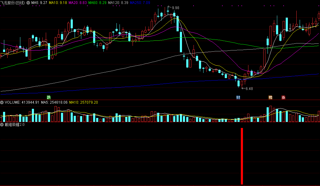
Task: Click the orange 榜 ranking marker icon
Action: [x=270, y=98]
